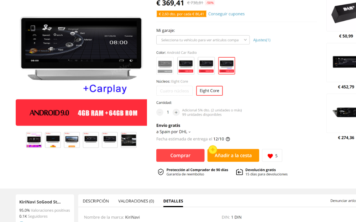Decrease quantity with the minus button
356x222 pixels.
[160, 112]
